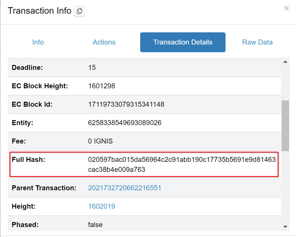
Task: Click the scrollbar down arrow
Action: point(285,227)
